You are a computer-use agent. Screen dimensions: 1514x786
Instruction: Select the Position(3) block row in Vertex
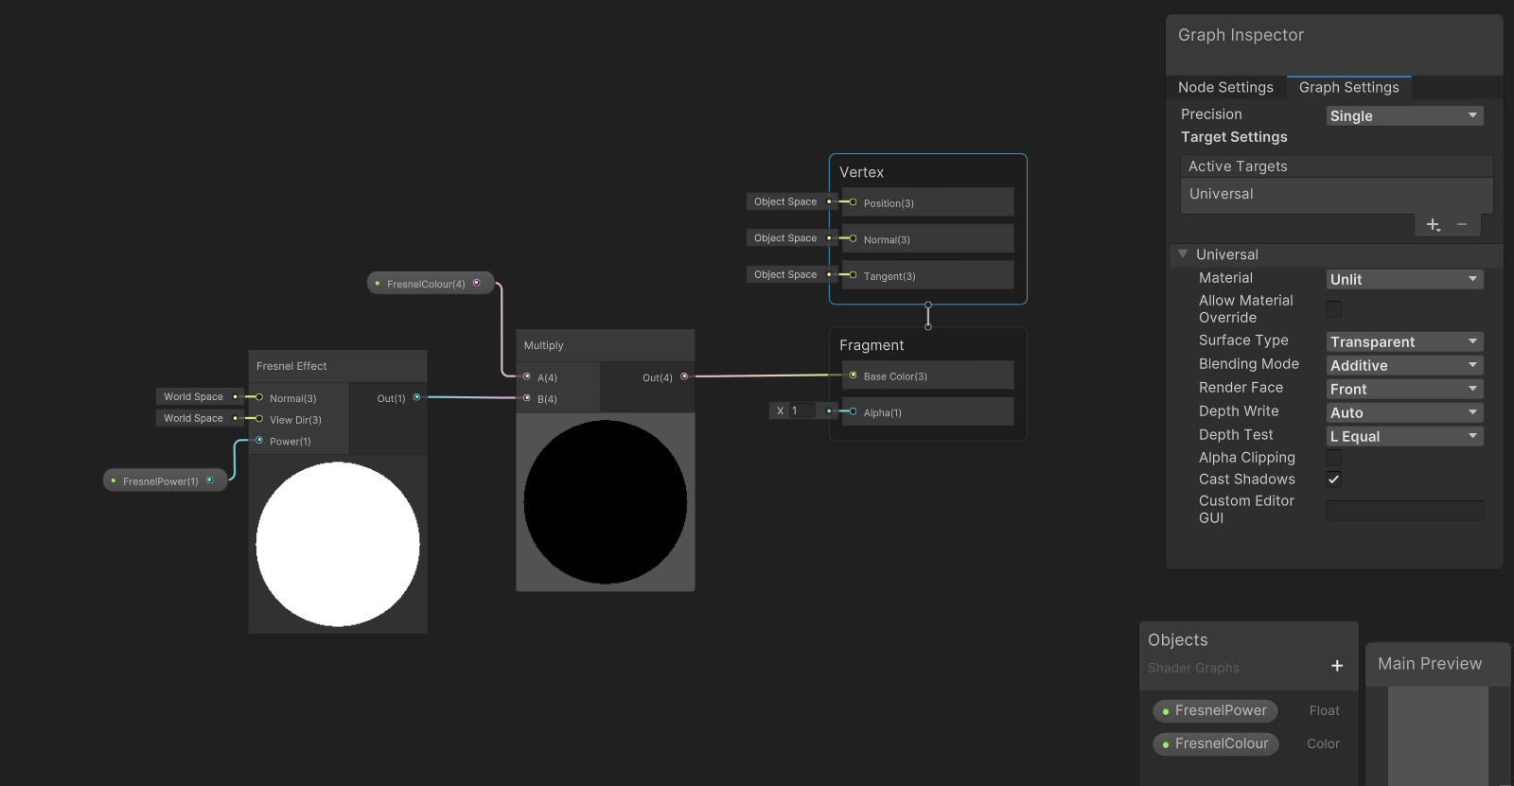pyautogui.click(x=927, y=202)
